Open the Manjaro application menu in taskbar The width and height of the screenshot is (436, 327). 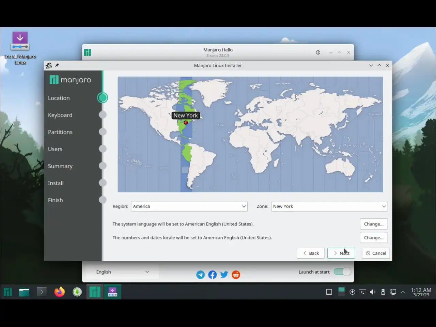(x=8, y=292)
